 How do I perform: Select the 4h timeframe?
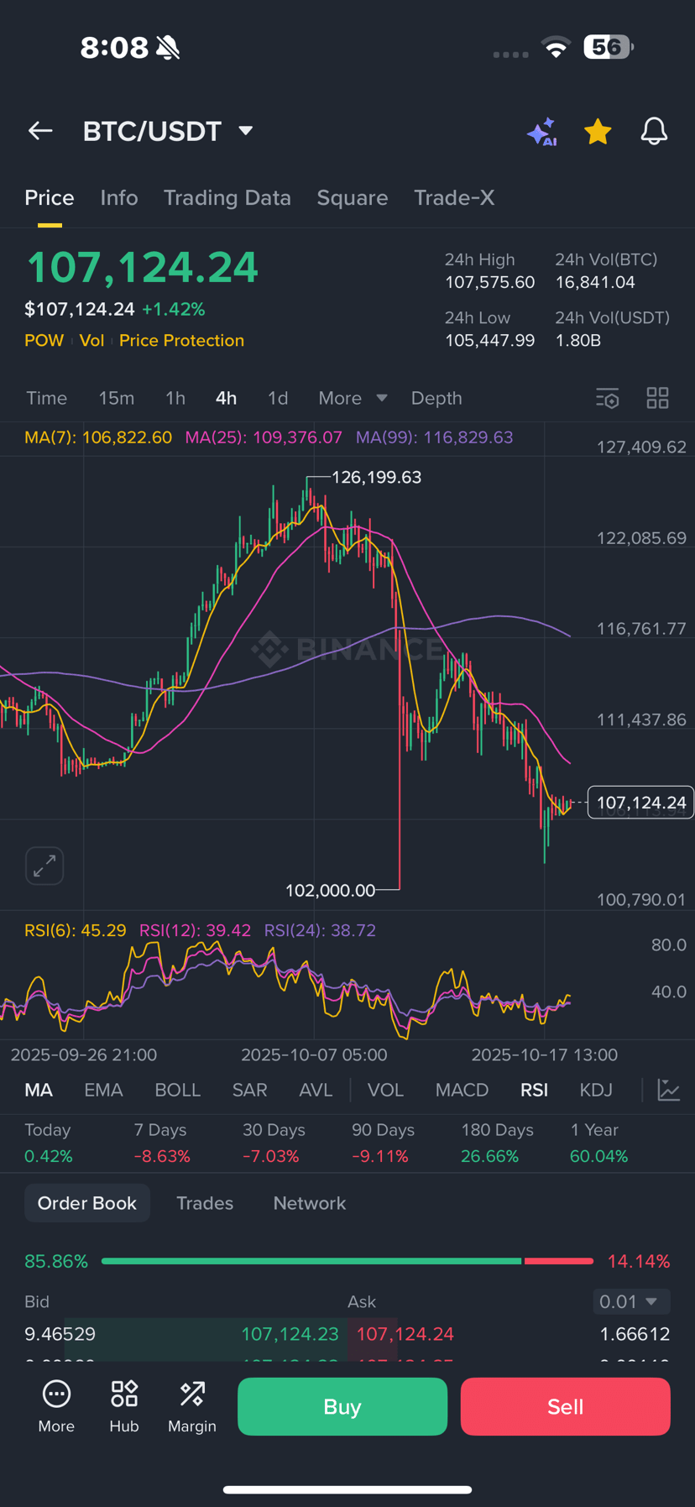[x=226, y=398]
